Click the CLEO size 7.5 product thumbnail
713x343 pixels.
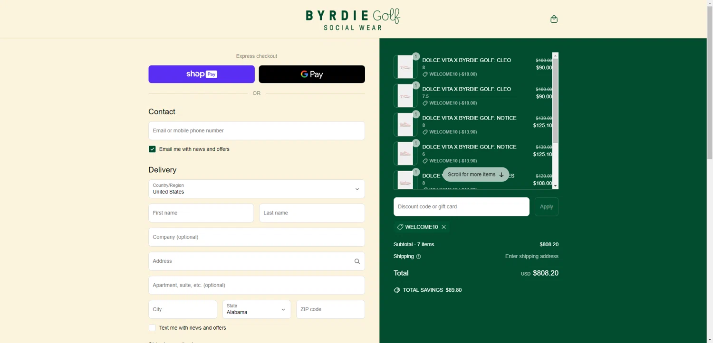pos(405,96)
